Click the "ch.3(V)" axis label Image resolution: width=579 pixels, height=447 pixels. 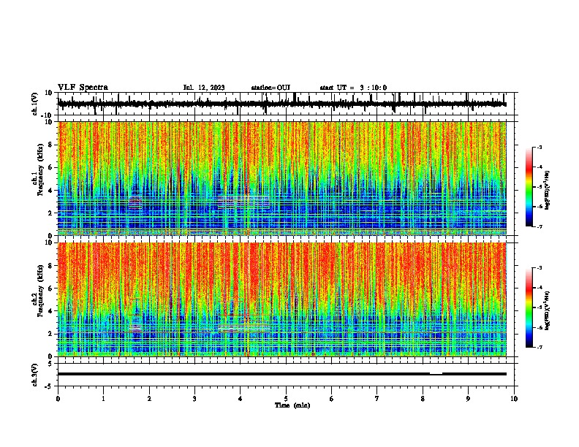tap(35, 375)
